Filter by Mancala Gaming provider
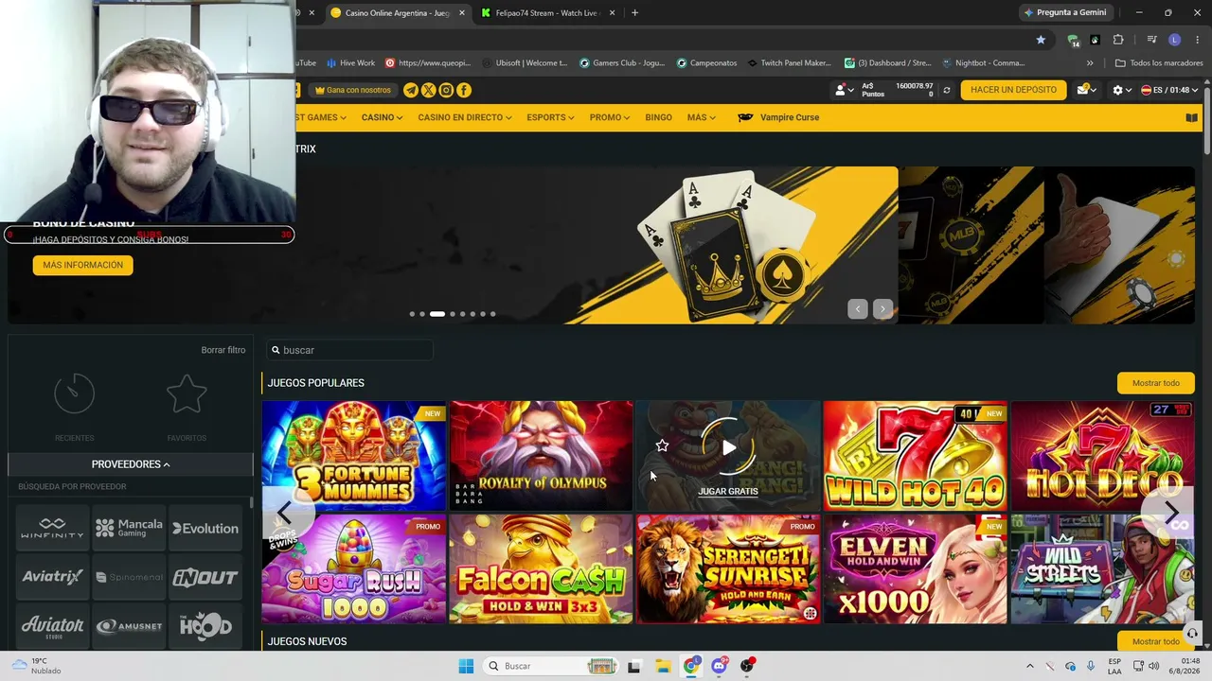Image resolution: width=1212 pixels, height=681 pixels. click(x=129, y=528)
